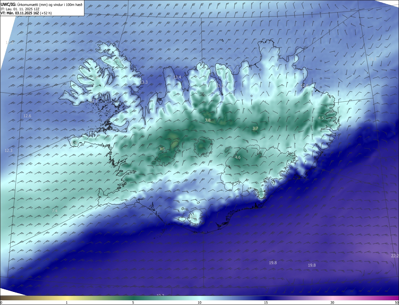Click the 11.1 value in the northeast

pyautogui.click(x=373, y=59)
